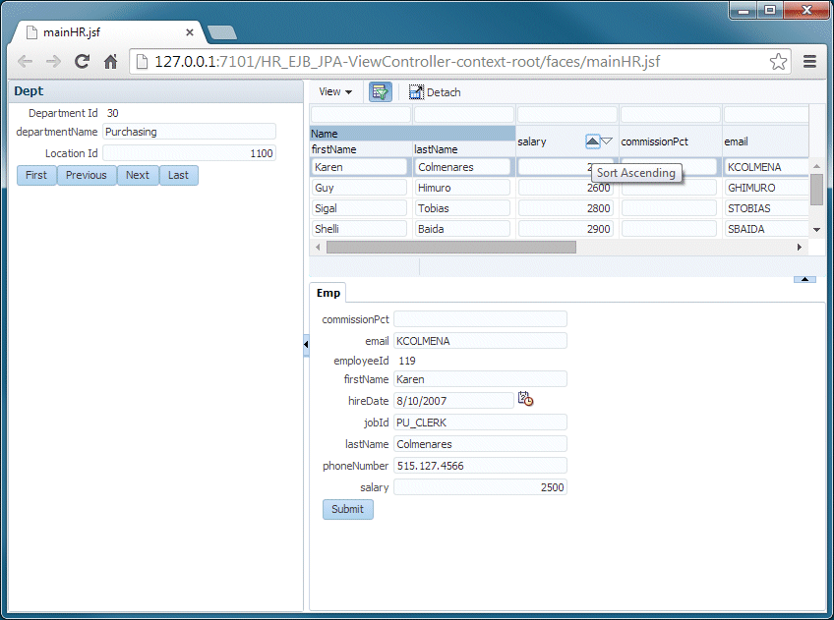Click salary filter box above table
The width and height of the screenshot is (834, 620).
[x=567, y=114]
